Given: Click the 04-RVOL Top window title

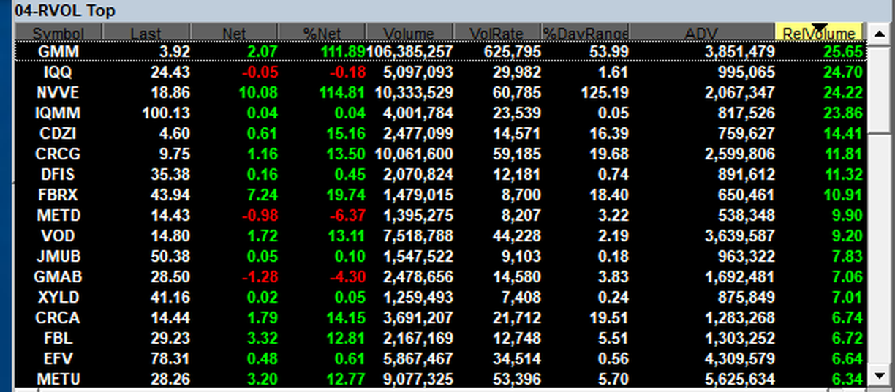Looking at the screenshot, I should pyautogui.click(x=64, y=11).
